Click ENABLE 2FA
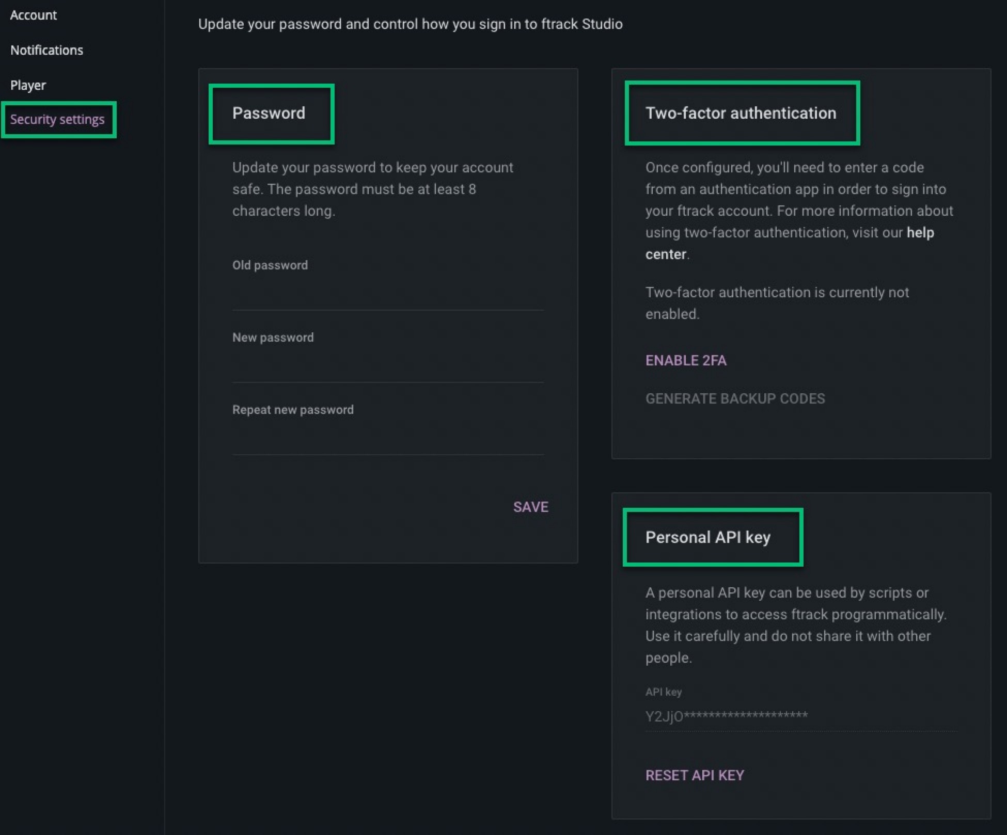 686,360
